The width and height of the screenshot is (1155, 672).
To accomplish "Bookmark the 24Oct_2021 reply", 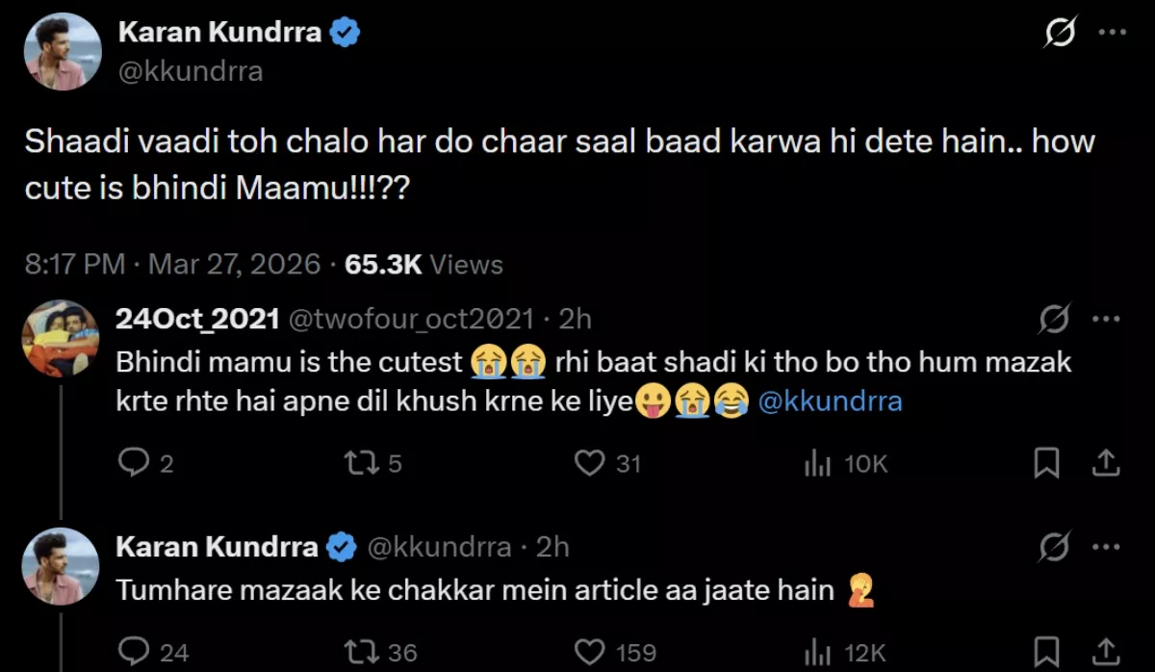I will (x=1045, y=464).
